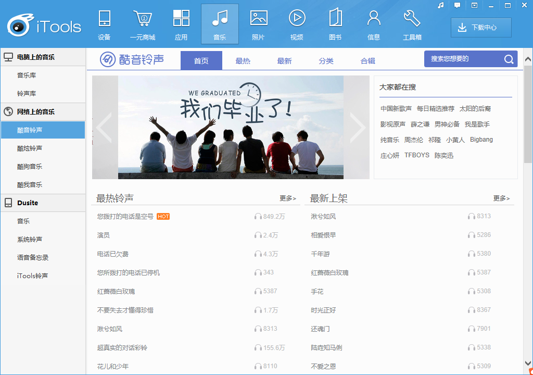Click the scrollbar up arrow
Screen dimensions: 533x375
[528, 59]
